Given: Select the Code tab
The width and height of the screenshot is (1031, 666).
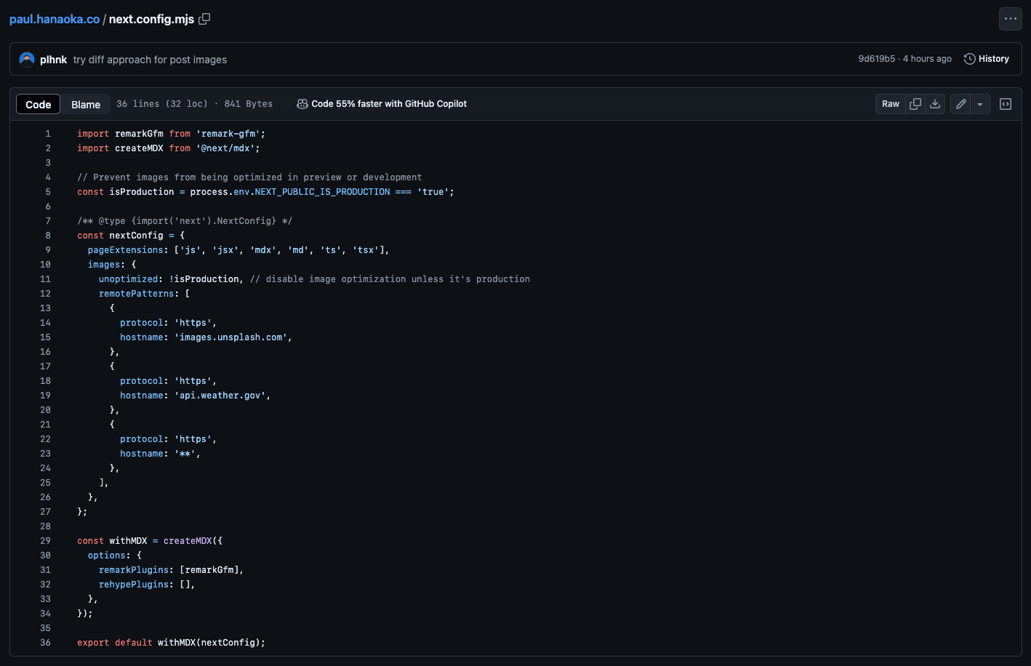Looking at the screenshot, I should (x=38, y=104).
